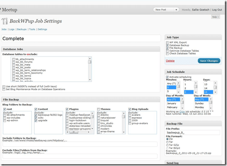Expand the Help tab
This screenshot has width=227, height=166.
point(215,17)
